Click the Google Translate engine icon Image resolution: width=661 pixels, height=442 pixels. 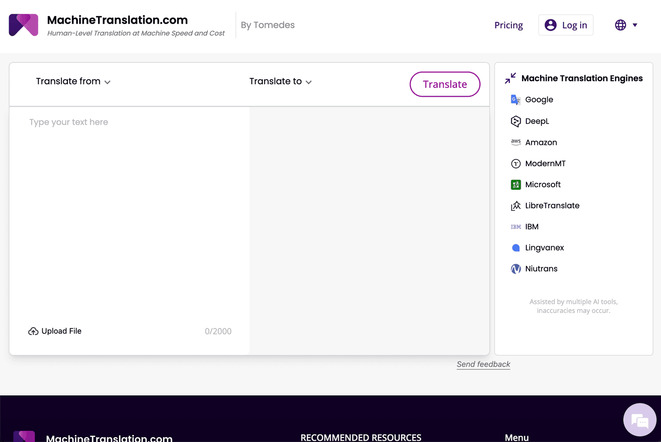(516, 100)
